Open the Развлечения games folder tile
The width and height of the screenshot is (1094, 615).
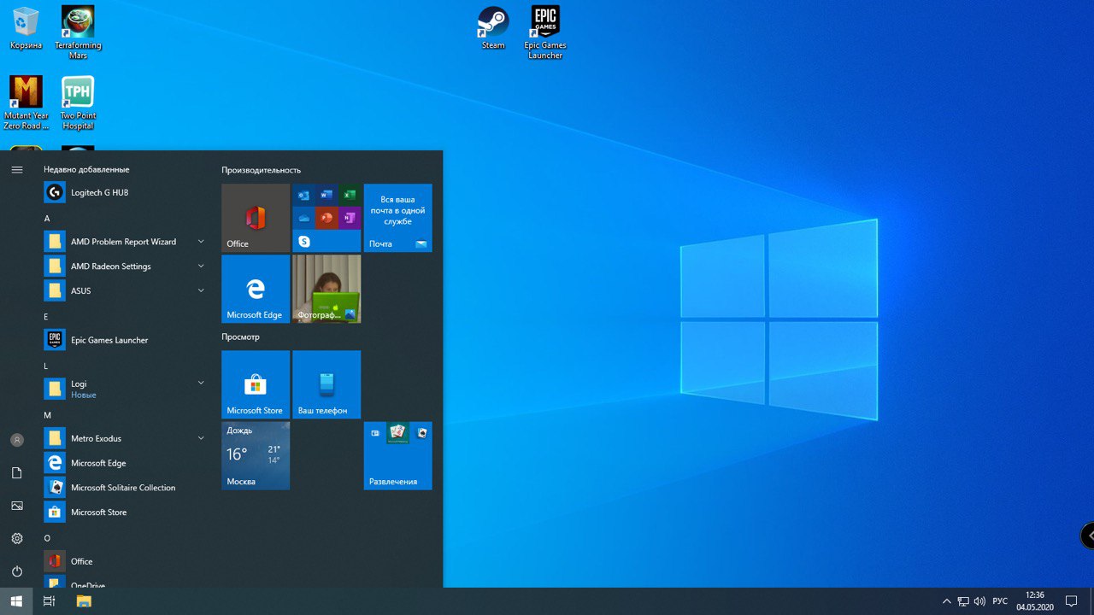click(397, 455)
